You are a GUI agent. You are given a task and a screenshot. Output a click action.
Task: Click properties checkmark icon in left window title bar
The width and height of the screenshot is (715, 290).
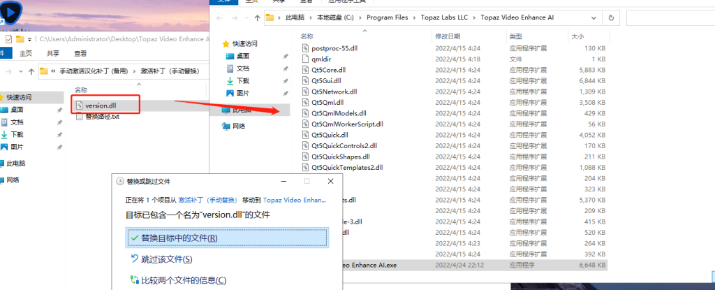pos(8,39)
